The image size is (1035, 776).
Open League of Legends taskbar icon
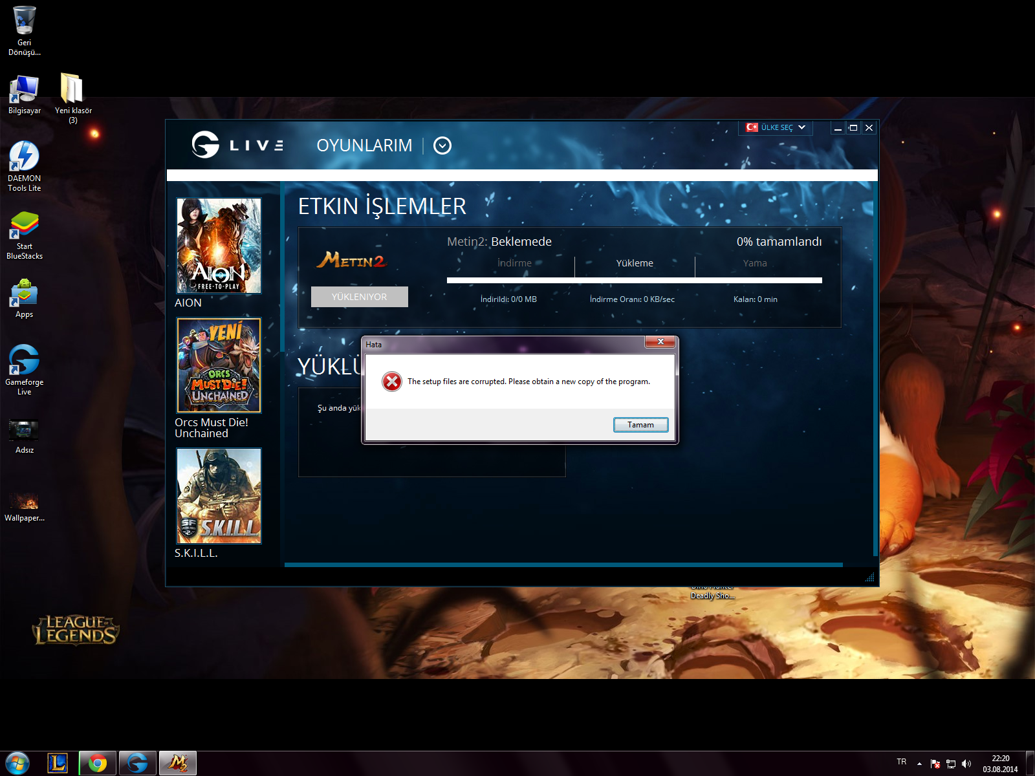click(x=58, y=763)
